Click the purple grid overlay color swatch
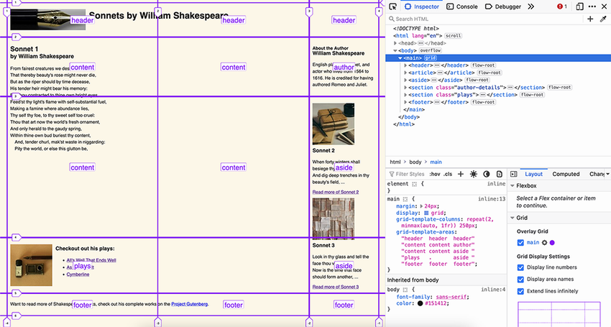 [x=552, y=243]
